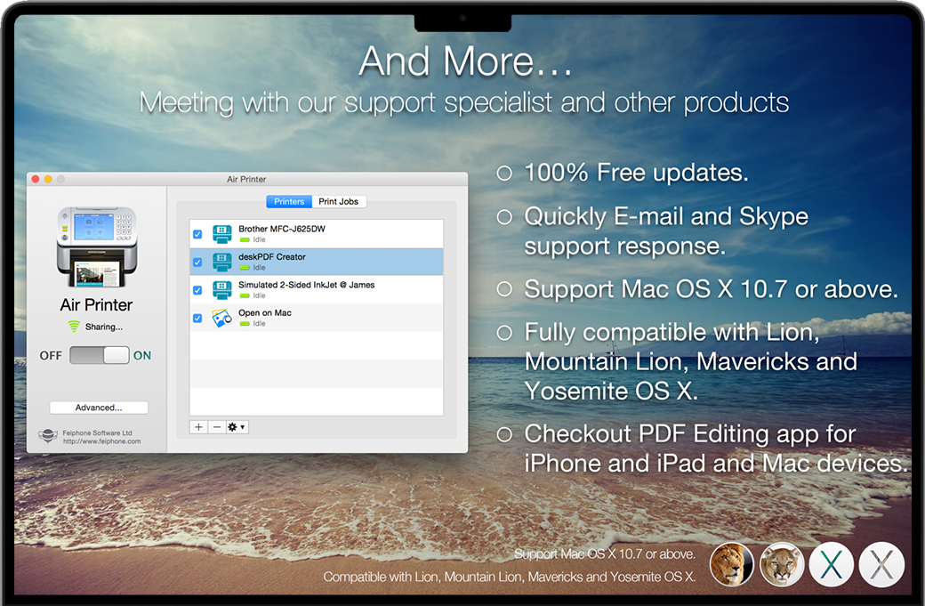Select the Open on Mac row text
This screenshot has width=925, height=606.
click(265, 312)
